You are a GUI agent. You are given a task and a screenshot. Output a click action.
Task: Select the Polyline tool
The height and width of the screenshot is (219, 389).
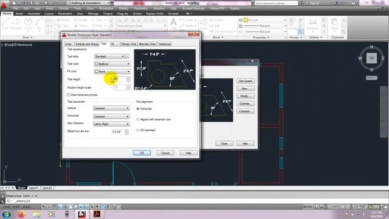16,24
